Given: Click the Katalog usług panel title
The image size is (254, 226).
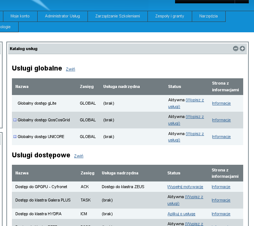Looking at the screenshot, I should [24, 49].
